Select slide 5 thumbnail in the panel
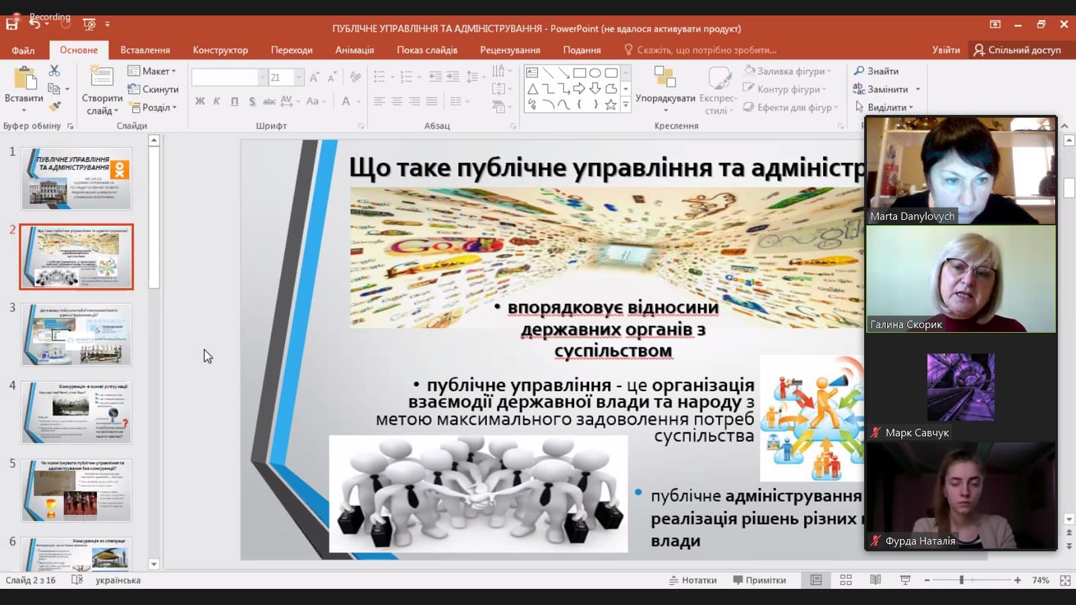The height and width of the screenshot is (605, 1076). 77,491
